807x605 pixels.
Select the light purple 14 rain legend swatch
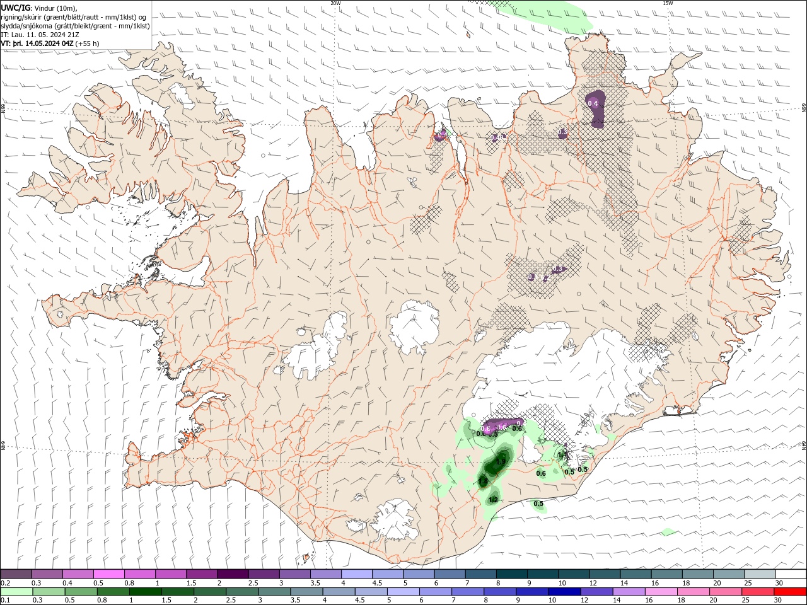(x=629, y=592)
